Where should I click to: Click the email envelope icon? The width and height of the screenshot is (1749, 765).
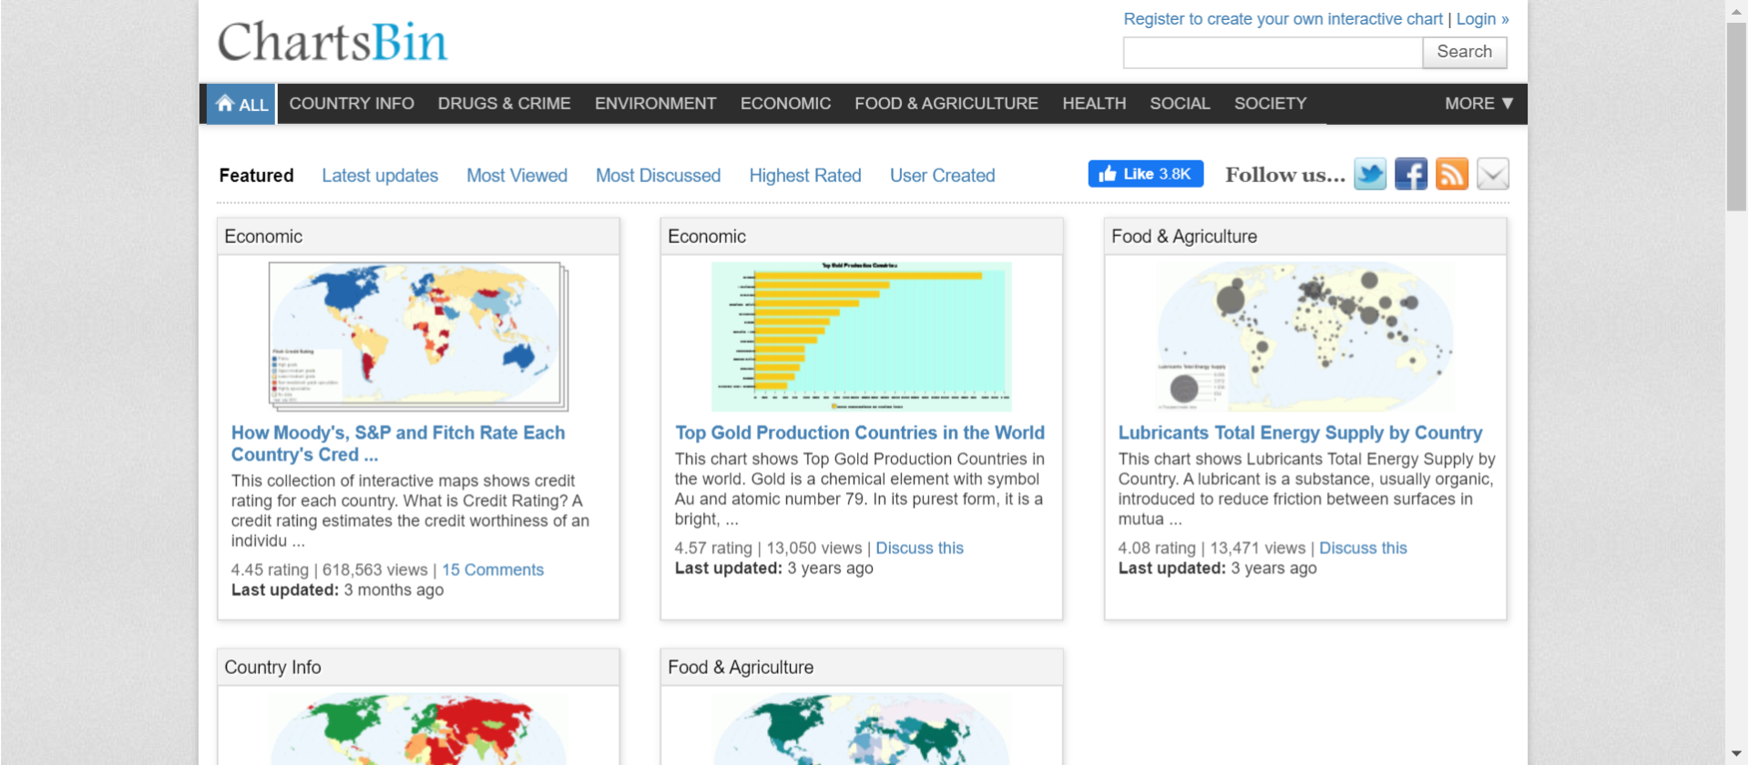tap(1492, 174)
